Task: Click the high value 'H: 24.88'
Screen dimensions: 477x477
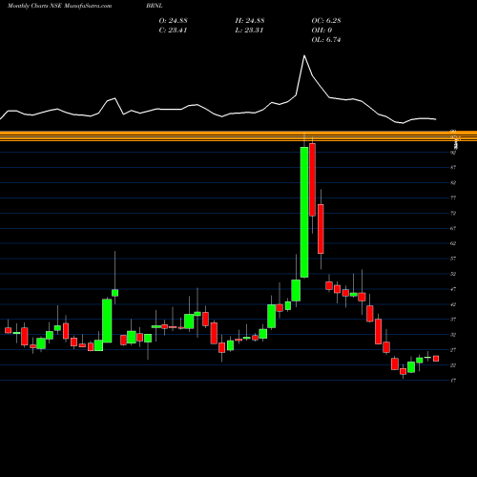Action: pyautogui.click(x=250, y=21)
